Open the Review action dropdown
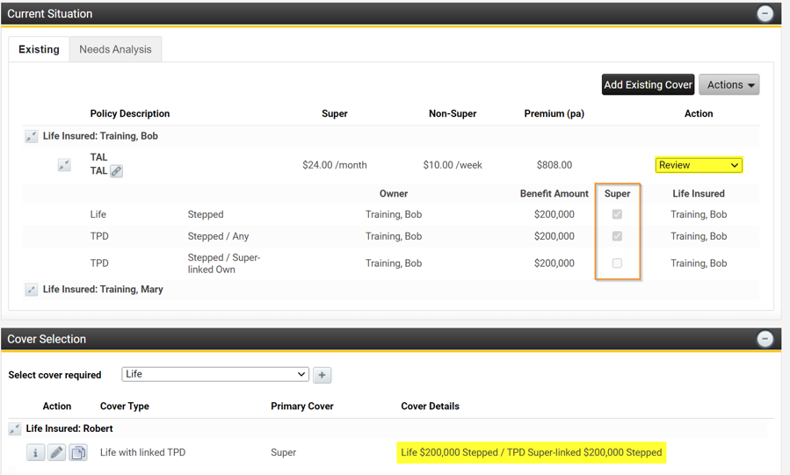Viewport: 790px width, 475px height. (x=699, y=165)
